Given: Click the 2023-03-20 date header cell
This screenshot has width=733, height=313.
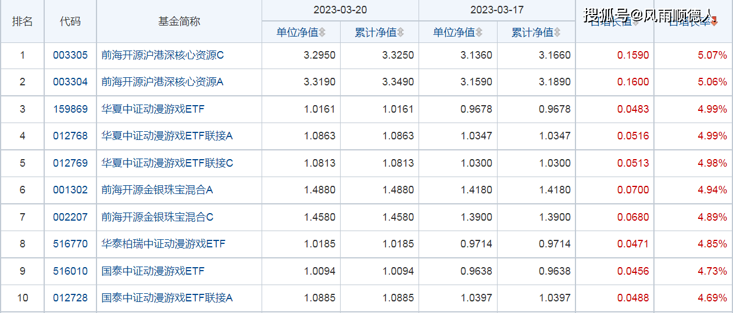Looking at the screenshot, I should (340, 10).
